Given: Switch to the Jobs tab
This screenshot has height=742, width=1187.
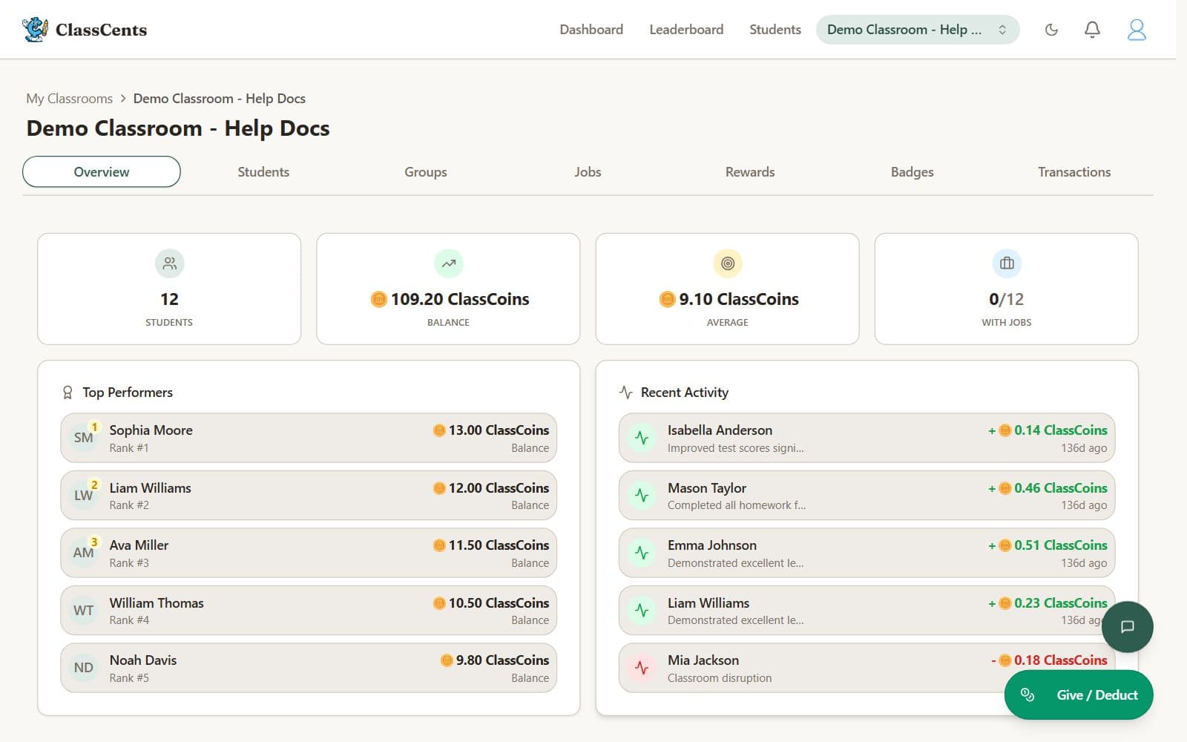Looking at the screenshot, I should (x=588, y=171).
